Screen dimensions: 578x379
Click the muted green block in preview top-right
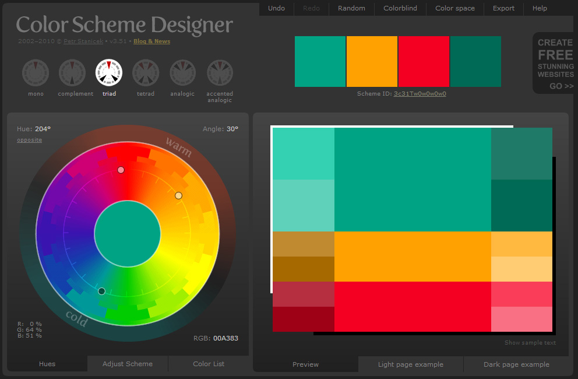coord(521,154)
